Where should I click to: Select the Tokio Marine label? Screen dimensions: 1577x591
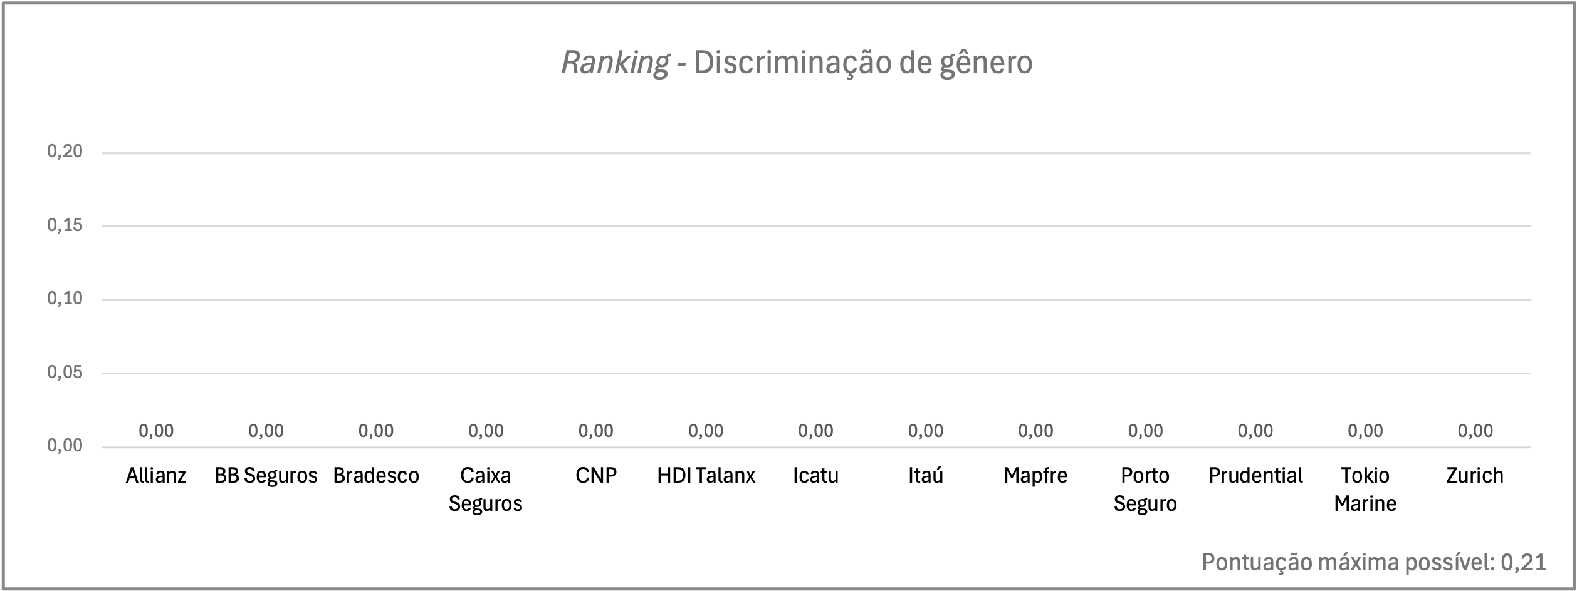1365,490
